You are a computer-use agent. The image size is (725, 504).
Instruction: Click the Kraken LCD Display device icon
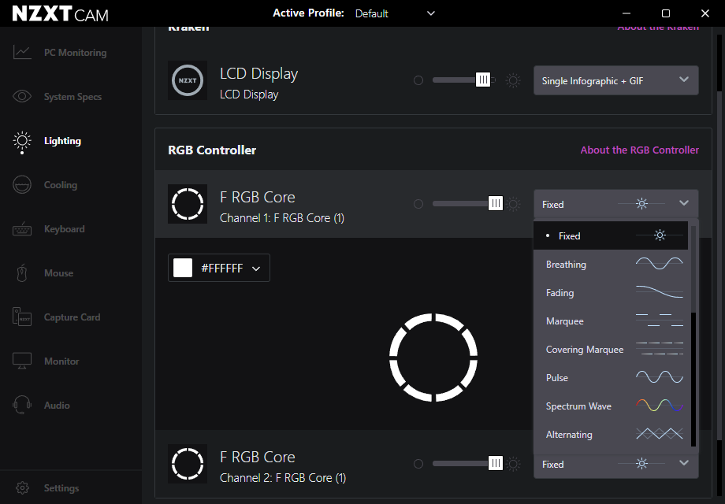pos(188,80)
